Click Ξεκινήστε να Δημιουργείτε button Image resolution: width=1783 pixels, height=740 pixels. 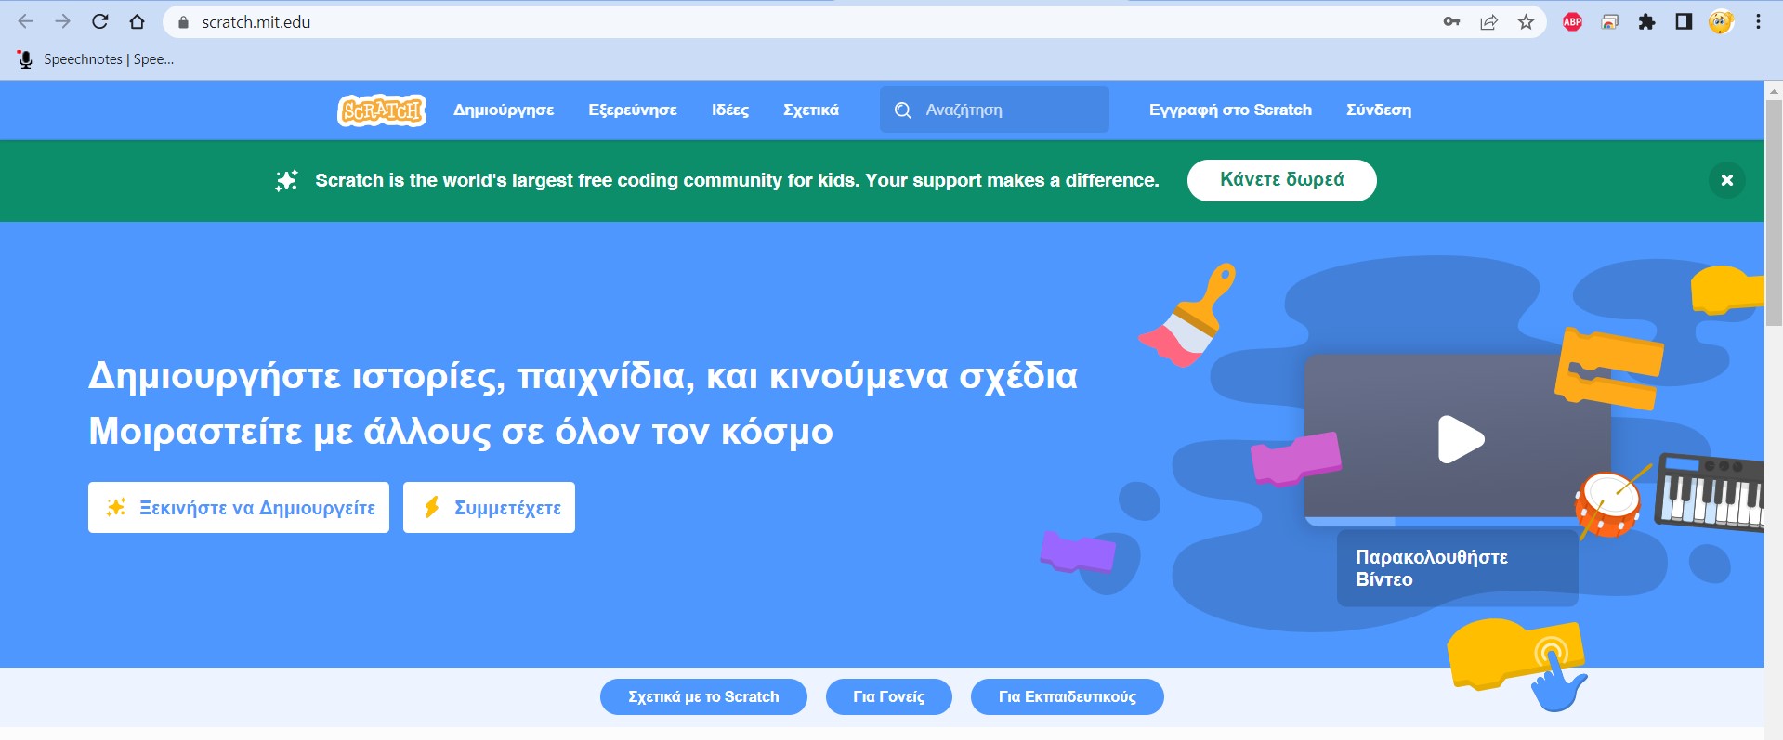[239, 507]
